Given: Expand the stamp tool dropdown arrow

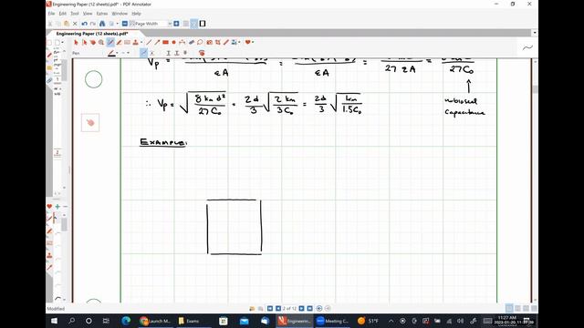Looking at the screenshot, I should pos(141,43).
